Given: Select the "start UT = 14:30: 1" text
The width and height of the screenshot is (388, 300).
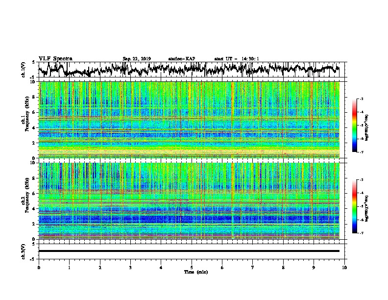Looking at the screenshot, I should [237, 59].
